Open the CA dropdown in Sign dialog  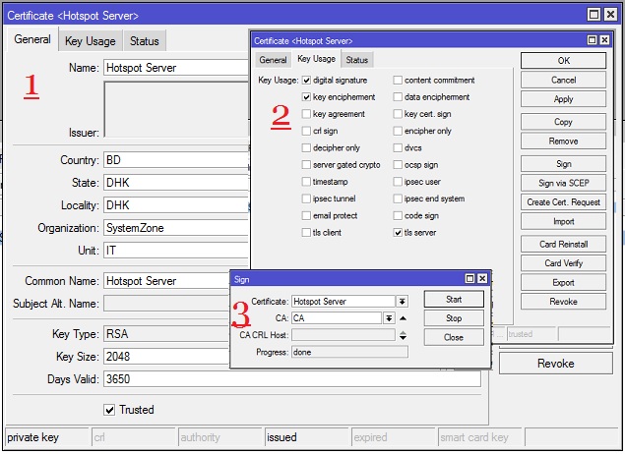(389, 318)
